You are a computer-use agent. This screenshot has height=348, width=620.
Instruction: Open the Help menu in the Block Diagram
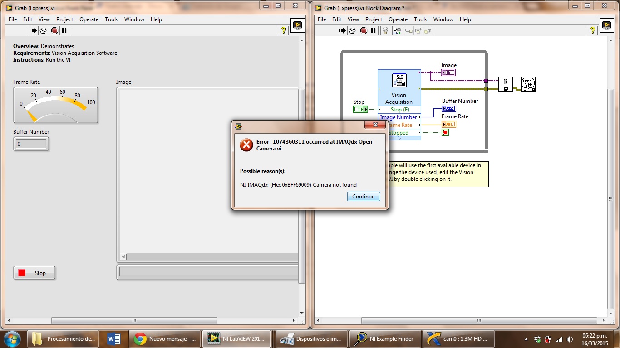tap(465, 19)
